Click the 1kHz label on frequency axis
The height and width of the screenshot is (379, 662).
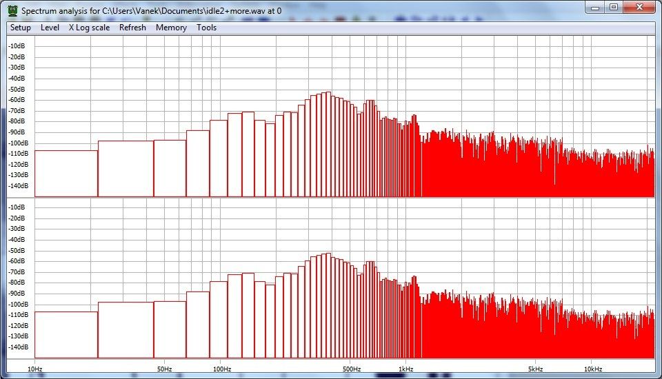pos(405,369)
